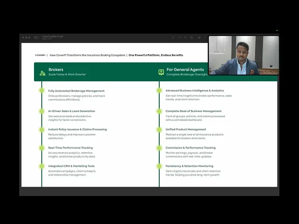
Task: Zoom in on the PDF page
Action: tap(185, 37)
